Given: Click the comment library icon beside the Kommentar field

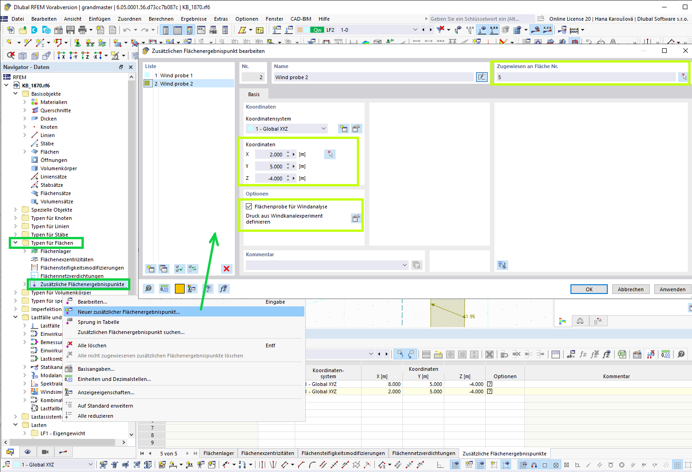Looking at the screenshot, I should (417, 265).
